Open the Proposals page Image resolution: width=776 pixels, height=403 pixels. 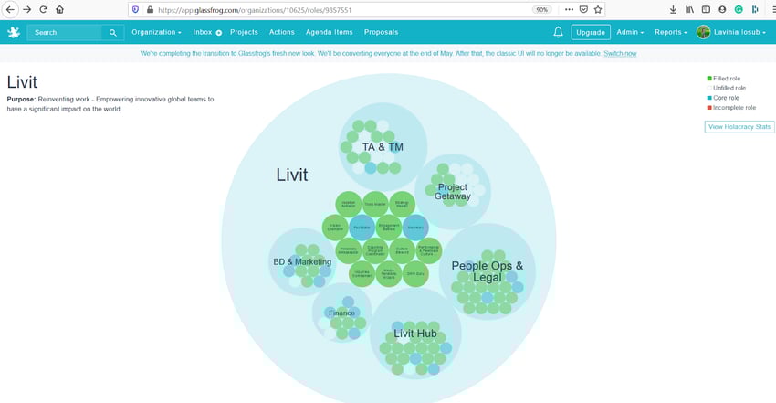pyautogui.click(x=381, y=32)
